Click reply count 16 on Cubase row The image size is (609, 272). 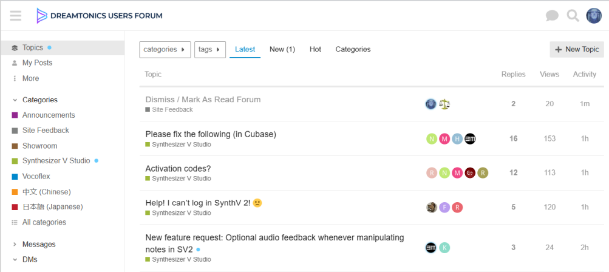click(x=514, y=138)
